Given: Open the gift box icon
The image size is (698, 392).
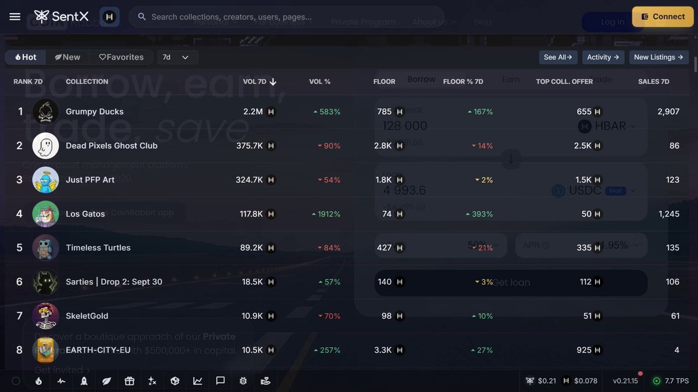Looking at the screenshot, I should (x=129, y=381).
